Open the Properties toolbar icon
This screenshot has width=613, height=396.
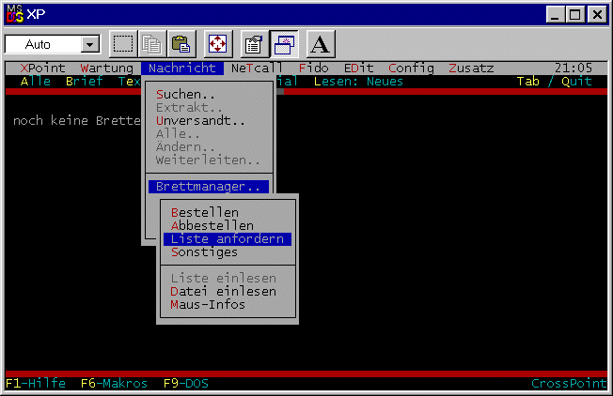[x=255, y=44]
